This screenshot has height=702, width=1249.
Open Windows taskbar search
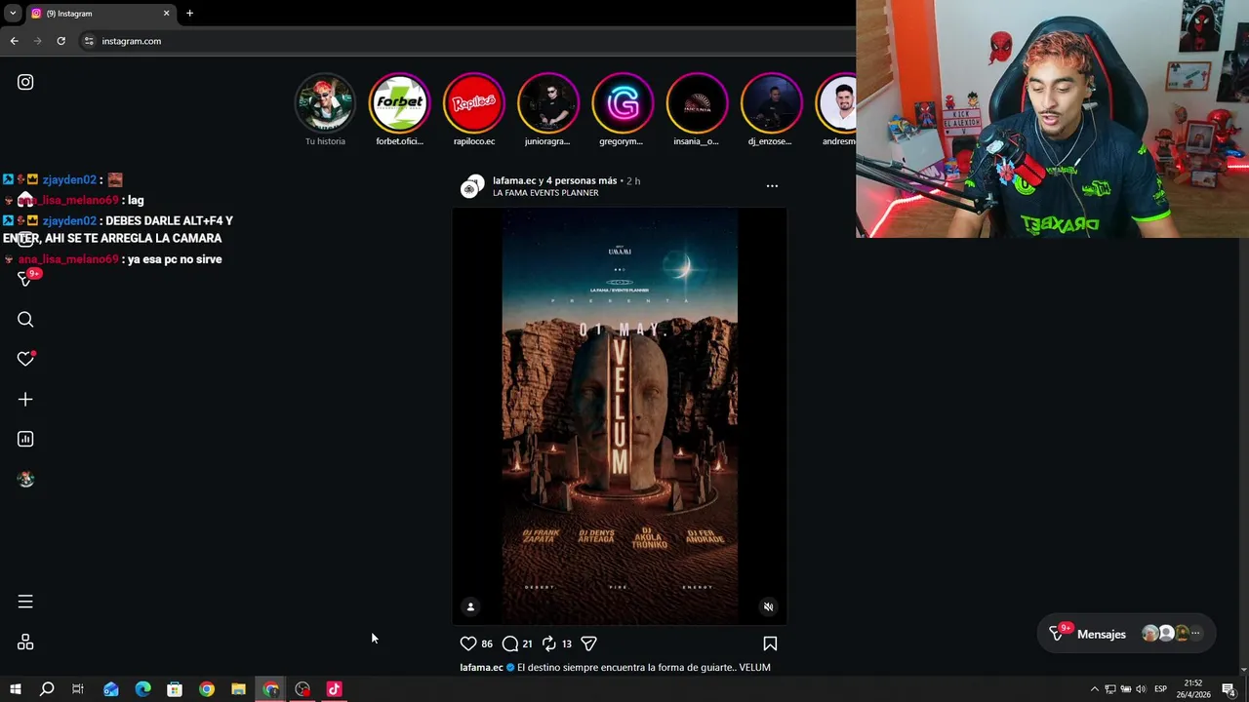46,689
